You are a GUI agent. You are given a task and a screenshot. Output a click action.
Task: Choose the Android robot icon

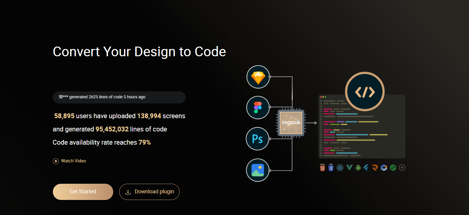(x=358, y=167)
